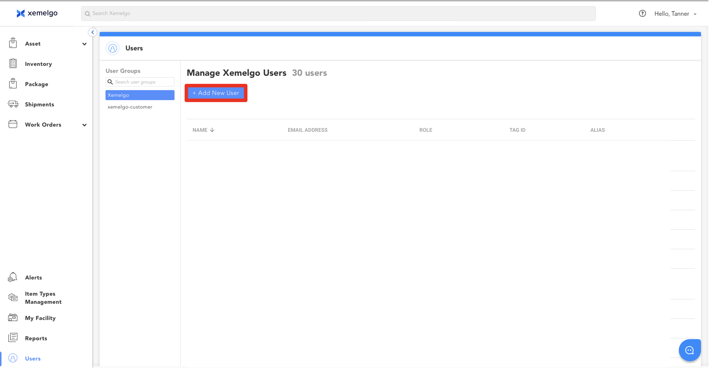The height and width of the screenshot is (368, 709).
Task: Expand the Work Orders chevron
Action: tap(84, 125)
